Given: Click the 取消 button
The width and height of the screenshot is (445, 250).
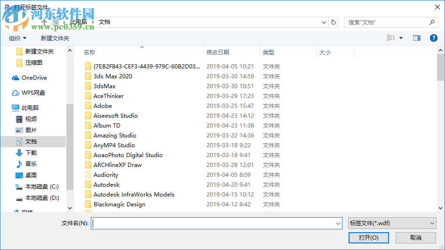Looking at the screenshot, I should point(416,237).
